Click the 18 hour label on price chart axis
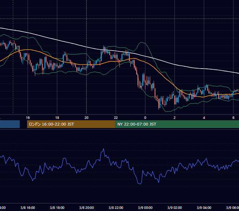 click(x=57, y=118)
